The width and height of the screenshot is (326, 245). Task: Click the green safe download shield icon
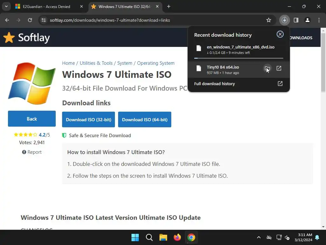point(64,135)
